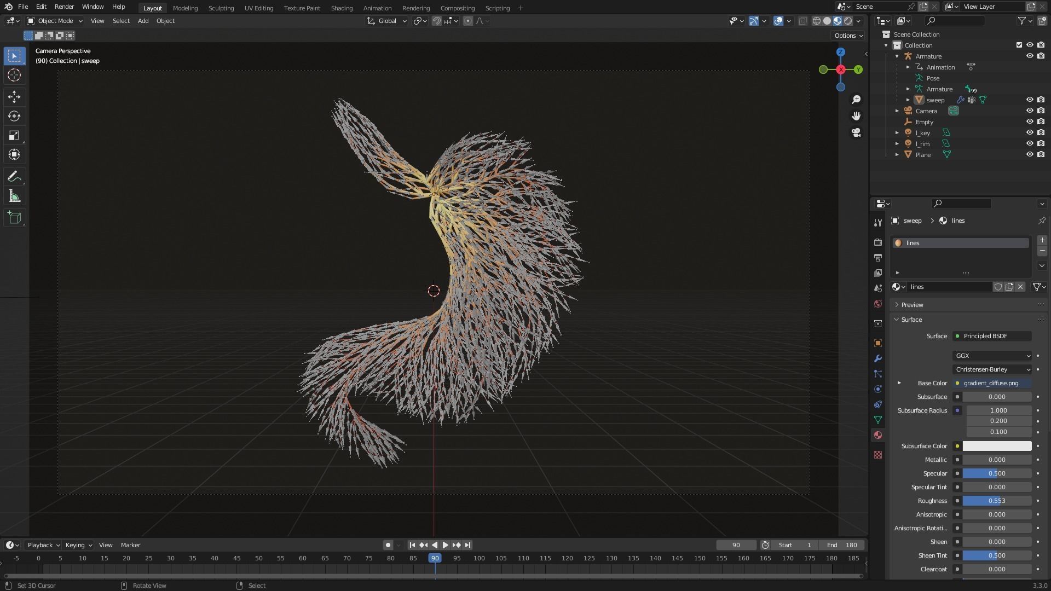The image size is (1051, 591).
Task: Switch to the Shading workspace tab
Action: 342,8
